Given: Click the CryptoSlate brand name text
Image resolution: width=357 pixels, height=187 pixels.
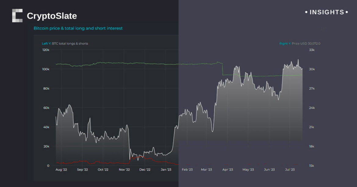Looking at the screenshot, I should [x=52, y=16].
